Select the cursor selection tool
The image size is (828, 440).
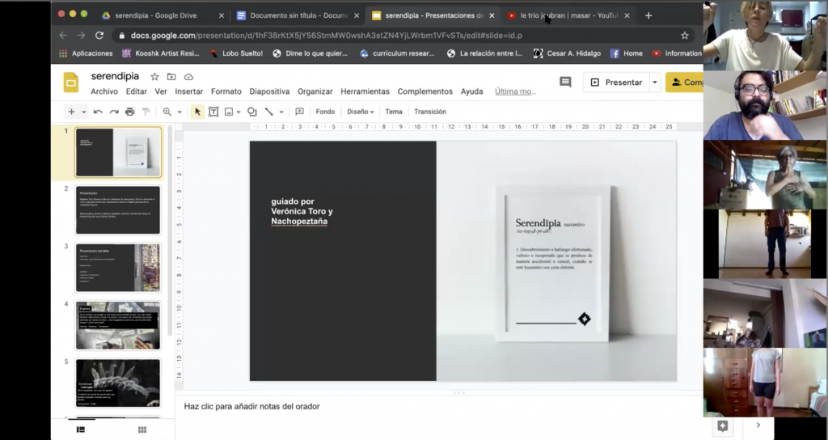(x=197, y=112)
